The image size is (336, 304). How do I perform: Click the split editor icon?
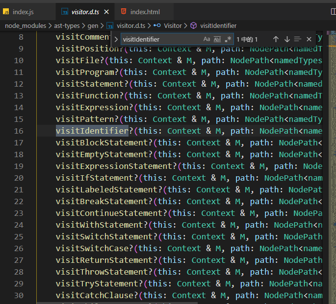[334, 12]
